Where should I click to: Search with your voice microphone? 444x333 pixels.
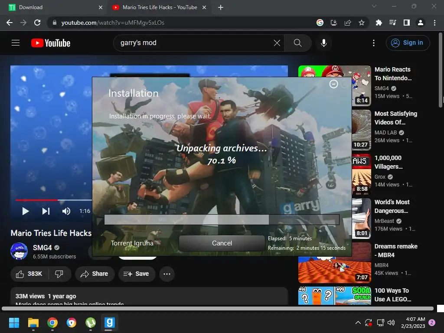click(323, 43)
